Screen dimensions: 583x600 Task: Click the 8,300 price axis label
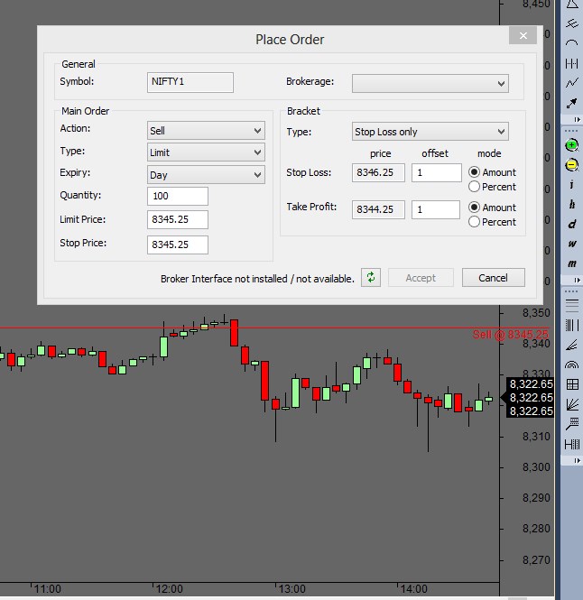[536, 466]
